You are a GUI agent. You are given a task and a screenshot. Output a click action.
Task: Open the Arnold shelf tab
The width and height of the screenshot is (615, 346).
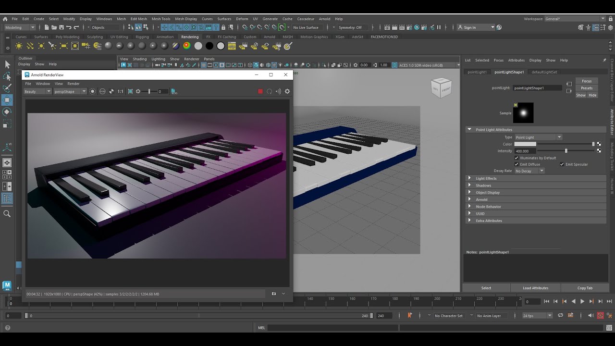click(x=270, y=37)
